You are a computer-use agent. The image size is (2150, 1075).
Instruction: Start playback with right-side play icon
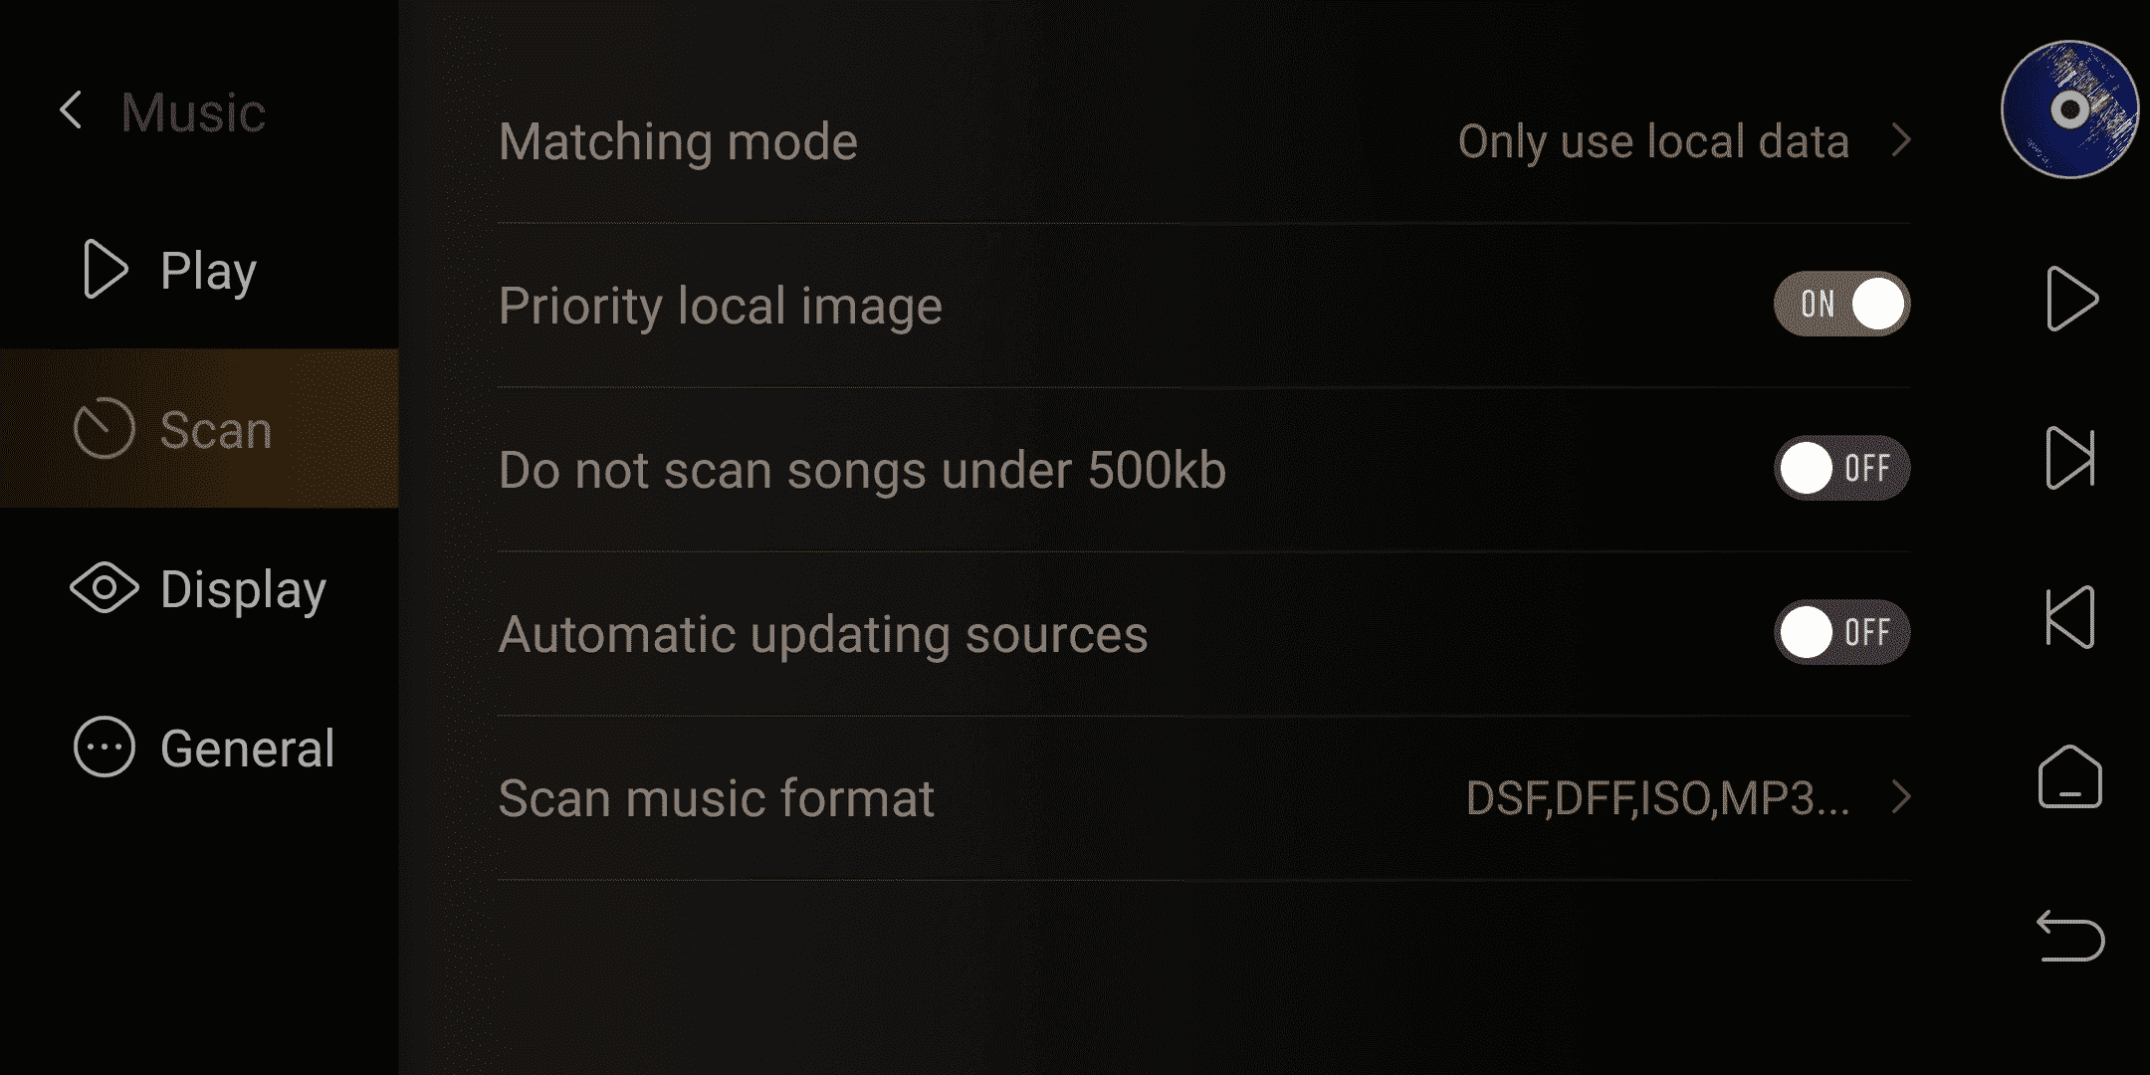pyautogui.click(x=2071, y=299)
